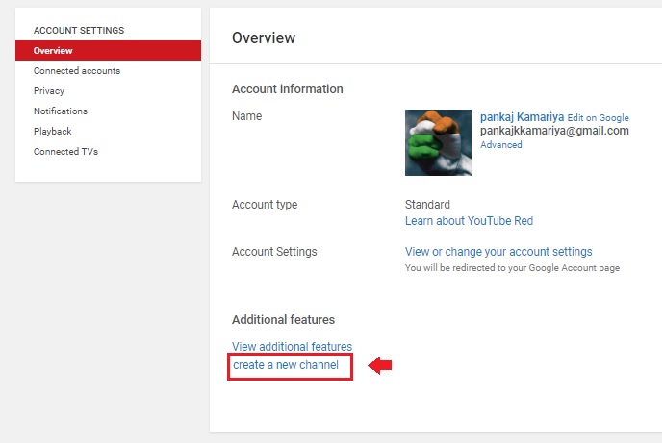The image size is (664, 443).
Task: Open Notifications settings page
Action: tap(61, 111)
